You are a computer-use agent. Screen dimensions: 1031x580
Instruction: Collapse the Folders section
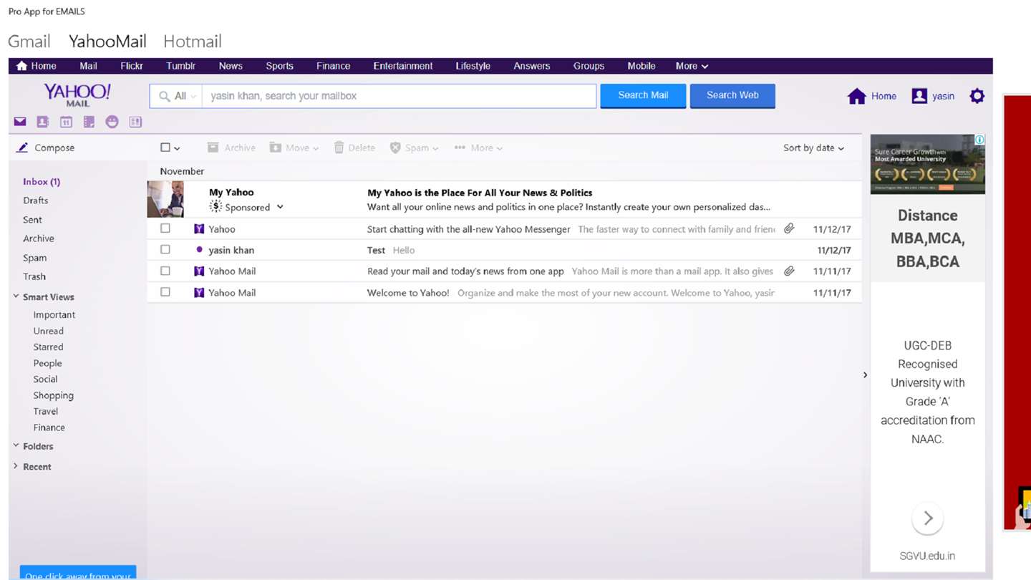coord(16,445)
